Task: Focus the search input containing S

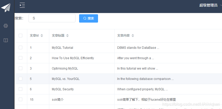Action: [x=52, y=18]
